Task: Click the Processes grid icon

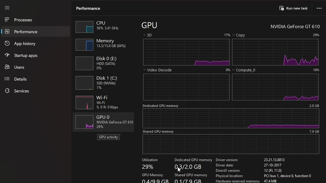Action: click(7, 20)
